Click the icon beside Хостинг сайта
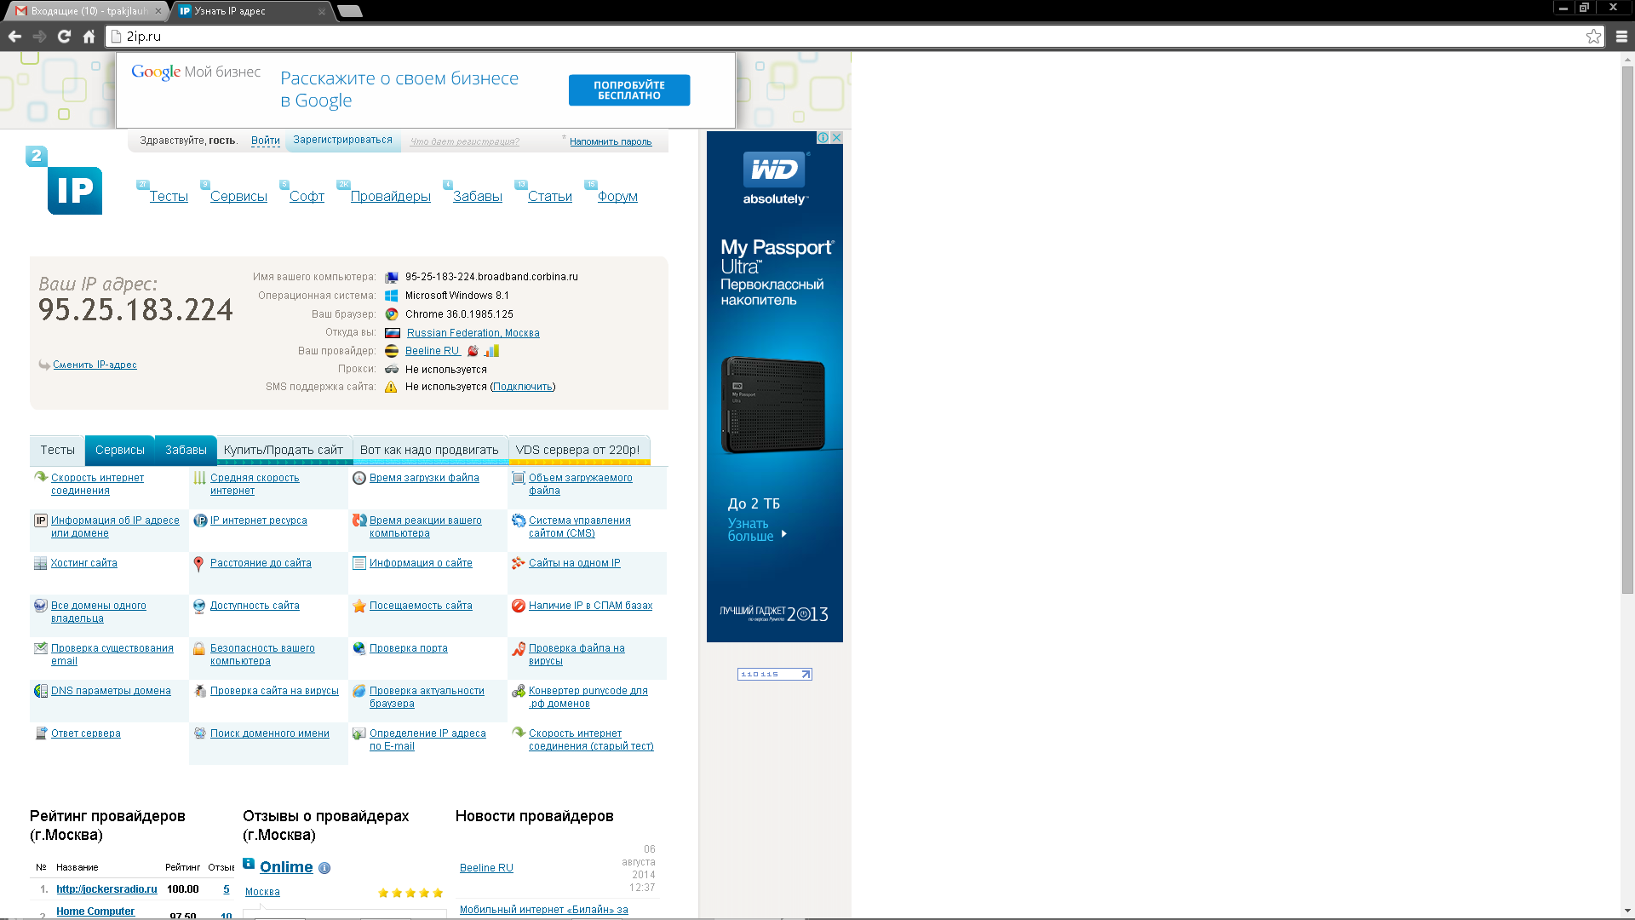This screenshot has width=1635, height=920. pos(40,563)
